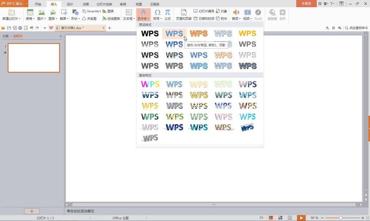The height and width of the screenshot is (221, 370).
Task: Select the 演示文稿1.dps document tab
Action: pos(81,28)
